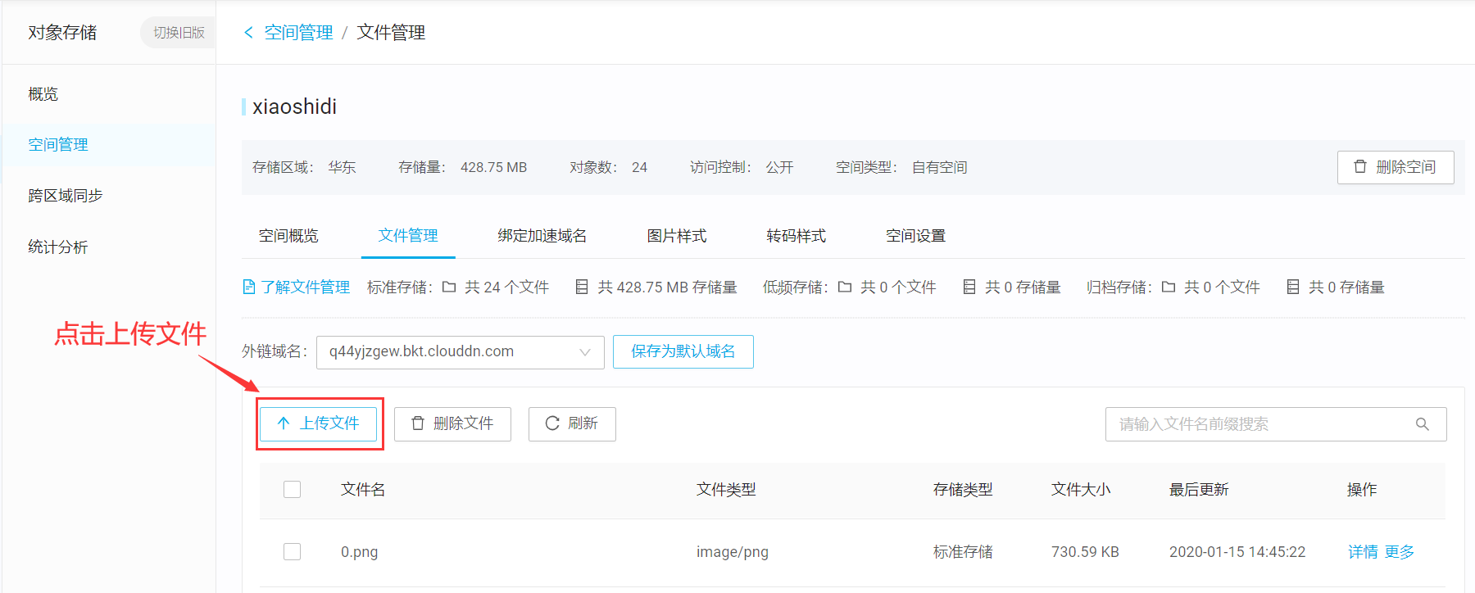The height and width of the screenshot is (593, 1475).
Task: Click the 切换旧版 button
Action: [x=179, y=33]
